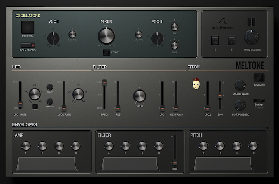This screenshot has height=184, width=279.
Task: Click the VCO II OCTAVE knob
Action: click(x=139, y=34)
